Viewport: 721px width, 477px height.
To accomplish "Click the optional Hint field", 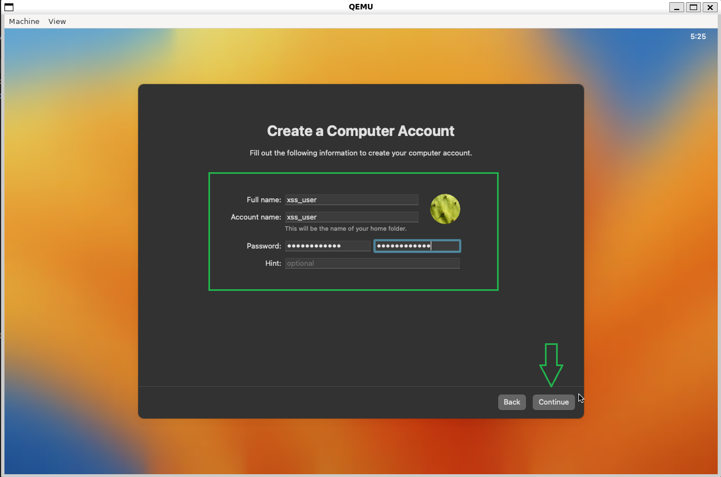I will point(372,263).
